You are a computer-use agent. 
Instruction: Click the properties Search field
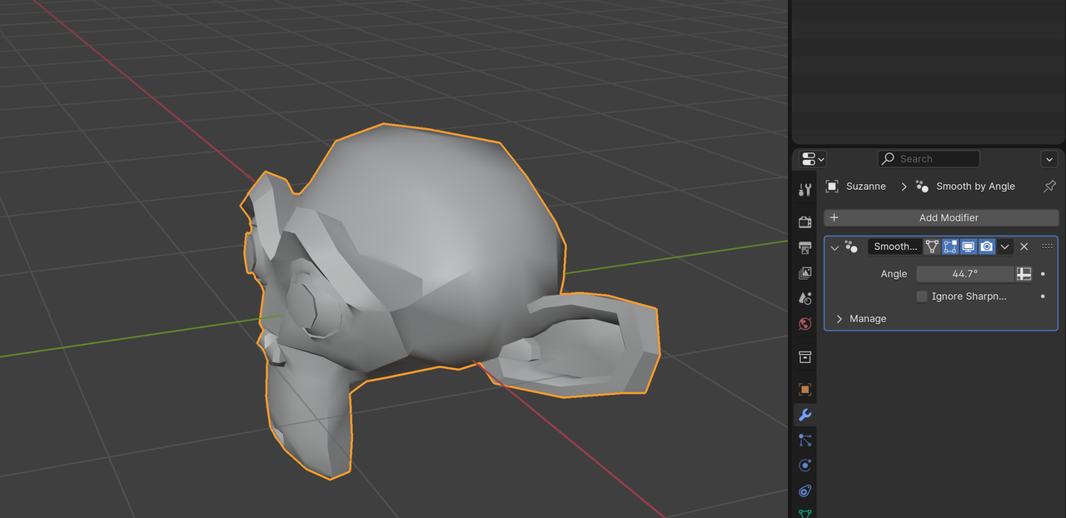[x=929, y=159]
